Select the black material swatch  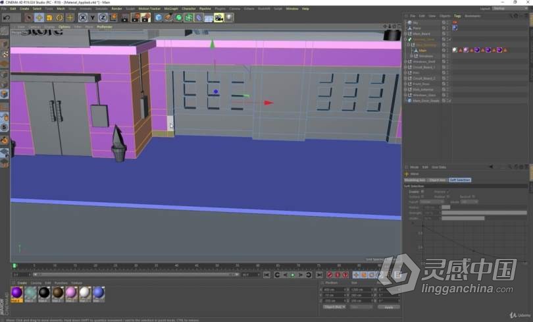point(44,293)
